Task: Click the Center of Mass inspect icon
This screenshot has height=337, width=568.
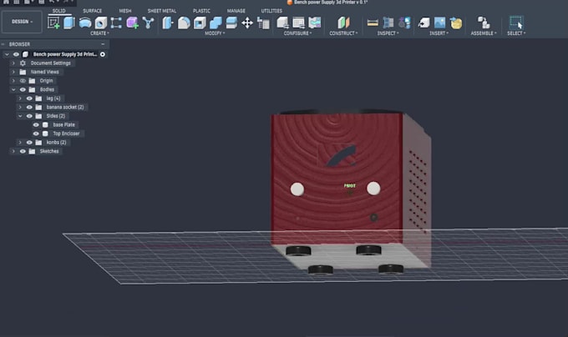Action: pos(404,23)
